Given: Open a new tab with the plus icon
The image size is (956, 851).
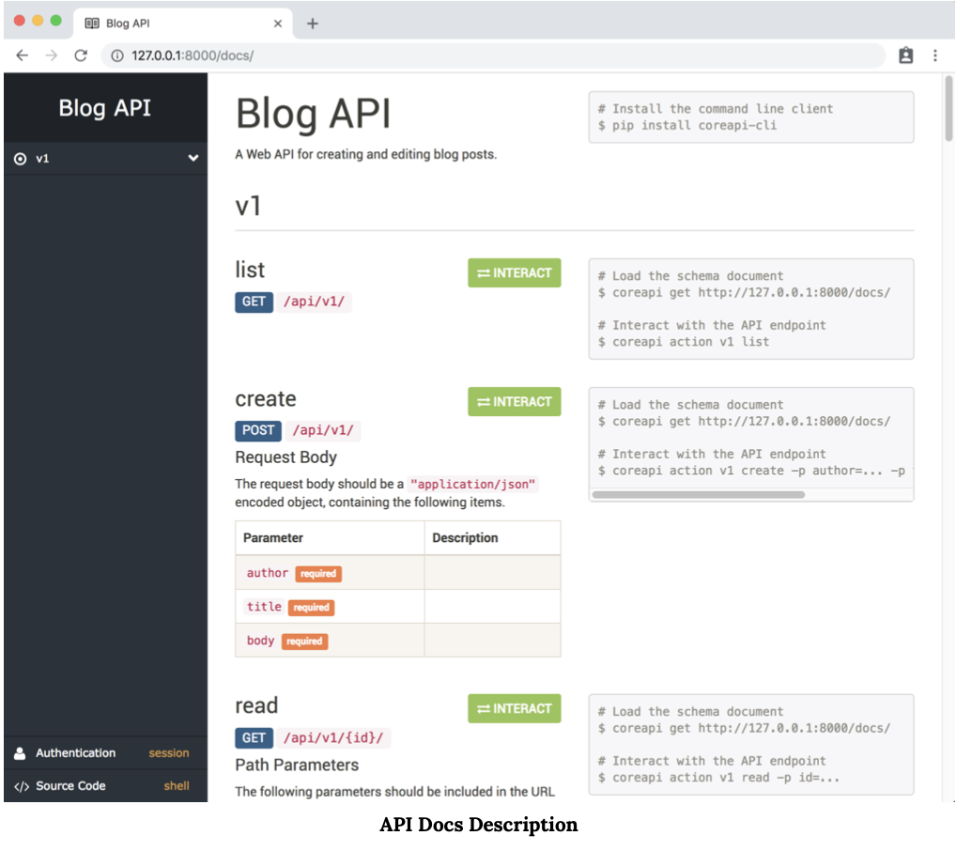Looking at the screenshot, I should 313,23.
